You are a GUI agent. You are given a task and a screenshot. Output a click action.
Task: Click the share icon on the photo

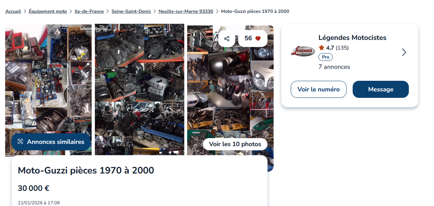pyautogui.click(x=226, y=39)
